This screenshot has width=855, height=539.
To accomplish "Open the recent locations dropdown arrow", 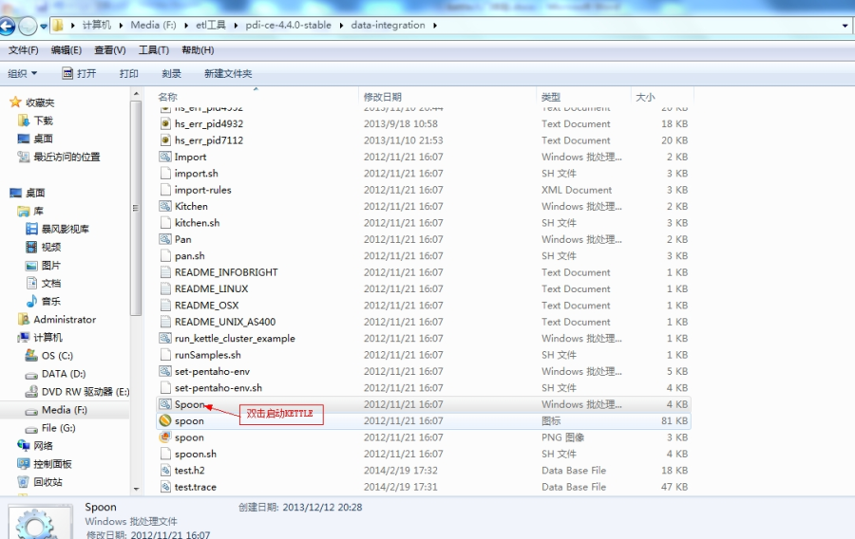I will coord(44,27).
